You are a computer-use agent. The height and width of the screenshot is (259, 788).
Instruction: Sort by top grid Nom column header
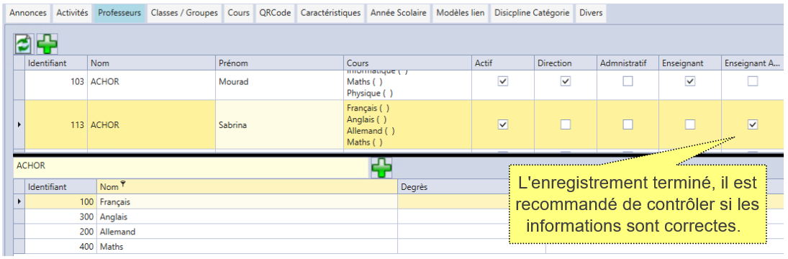coord(152,63)
